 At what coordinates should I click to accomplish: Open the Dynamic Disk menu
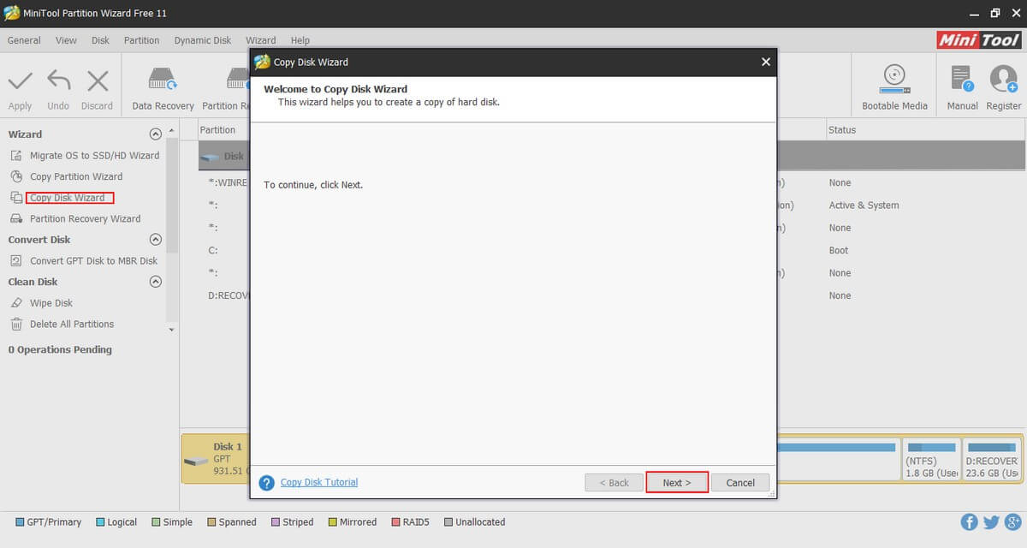pyautogui.click(x=203, y=40)
